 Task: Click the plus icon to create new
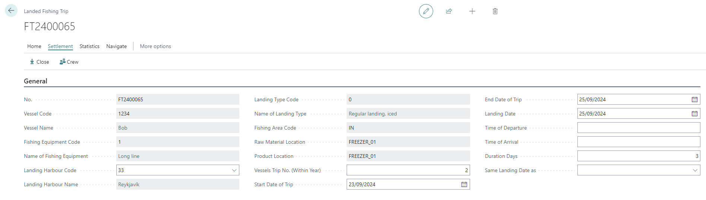[x=472, y=11]
